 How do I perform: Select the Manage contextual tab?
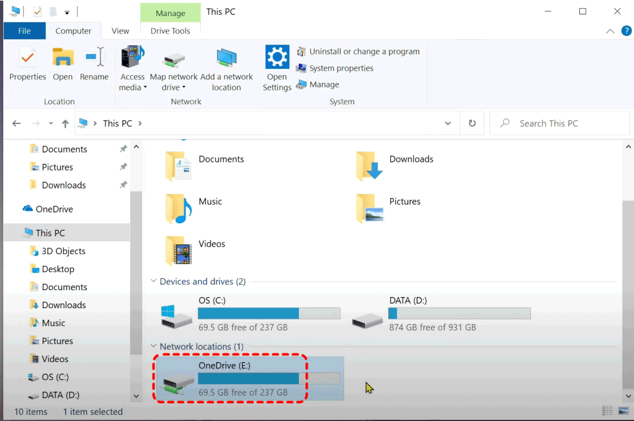point(170,13)
